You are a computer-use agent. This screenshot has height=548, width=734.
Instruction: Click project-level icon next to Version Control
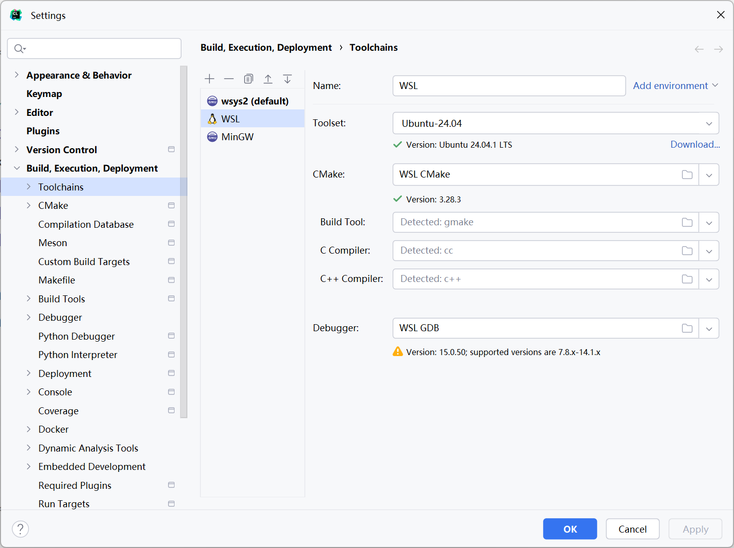(172, 149)
